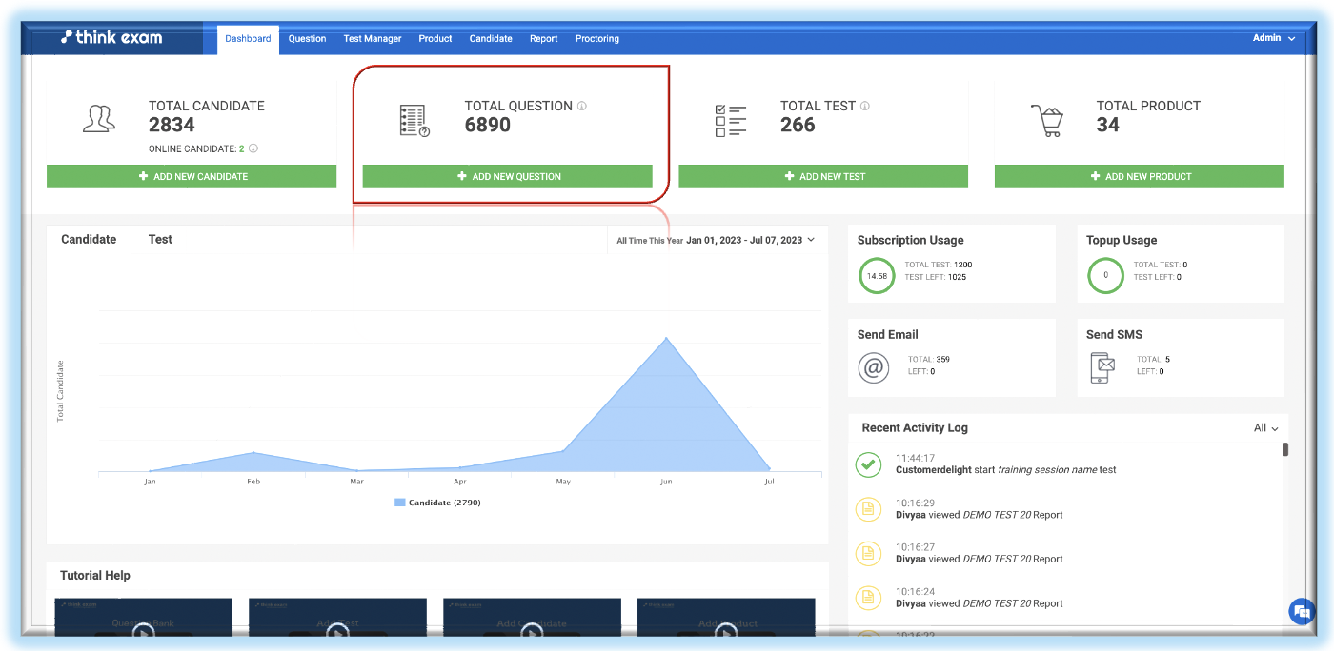Click the Total Question list icon
The image size is (1334, 651).
[414, 121]
